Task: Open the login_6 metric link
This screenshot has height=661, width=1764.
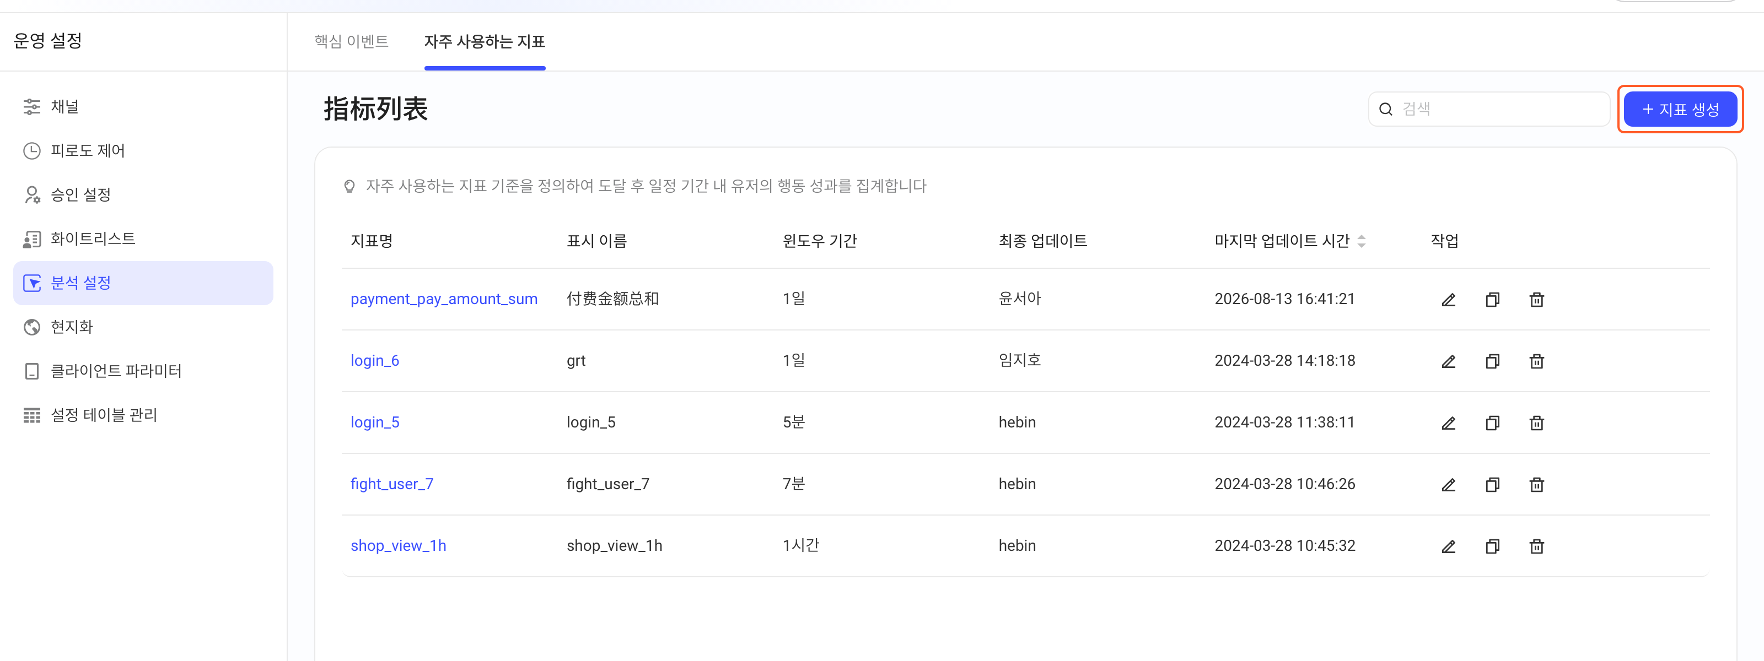Action: (x=375, y=361)
